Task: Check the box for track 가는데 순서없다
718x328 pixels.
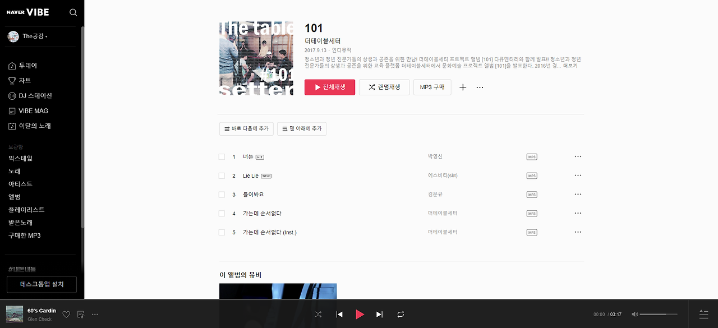Action: click(x=222, y=214)
